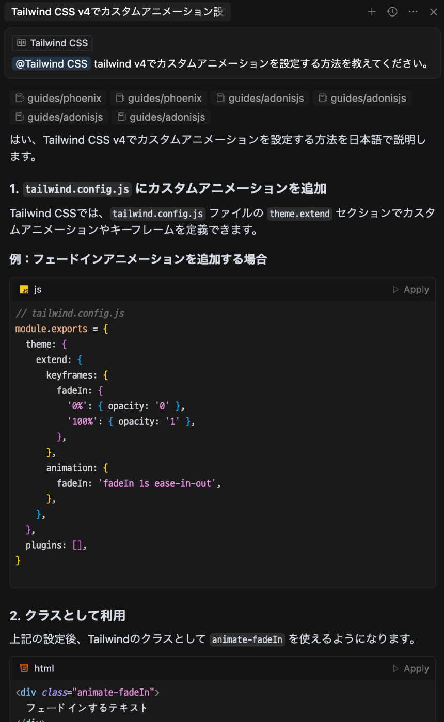
Task: Click heading '2. クラスとして利用'
Action: (x=68, y=615)
